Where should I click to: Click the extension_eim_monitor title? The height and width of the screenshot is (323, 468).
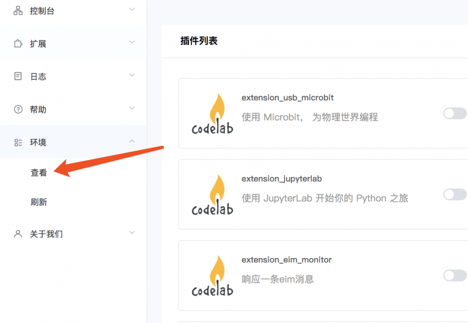287,260
